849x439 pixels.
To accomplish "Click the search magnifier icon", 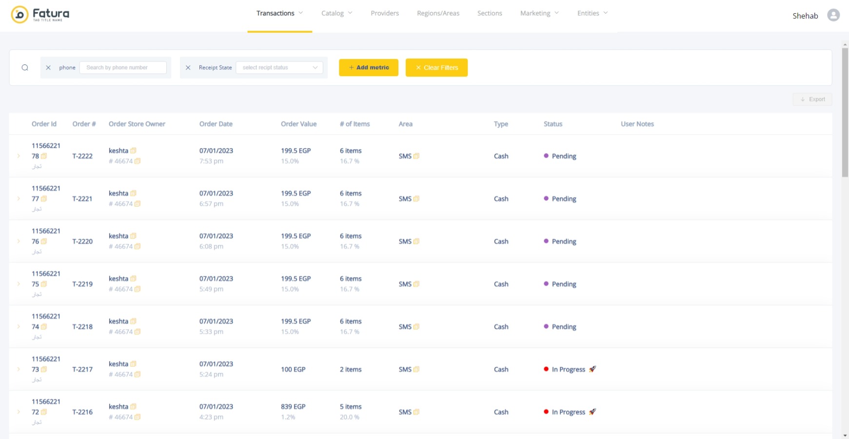I will [x=25, y=68].
